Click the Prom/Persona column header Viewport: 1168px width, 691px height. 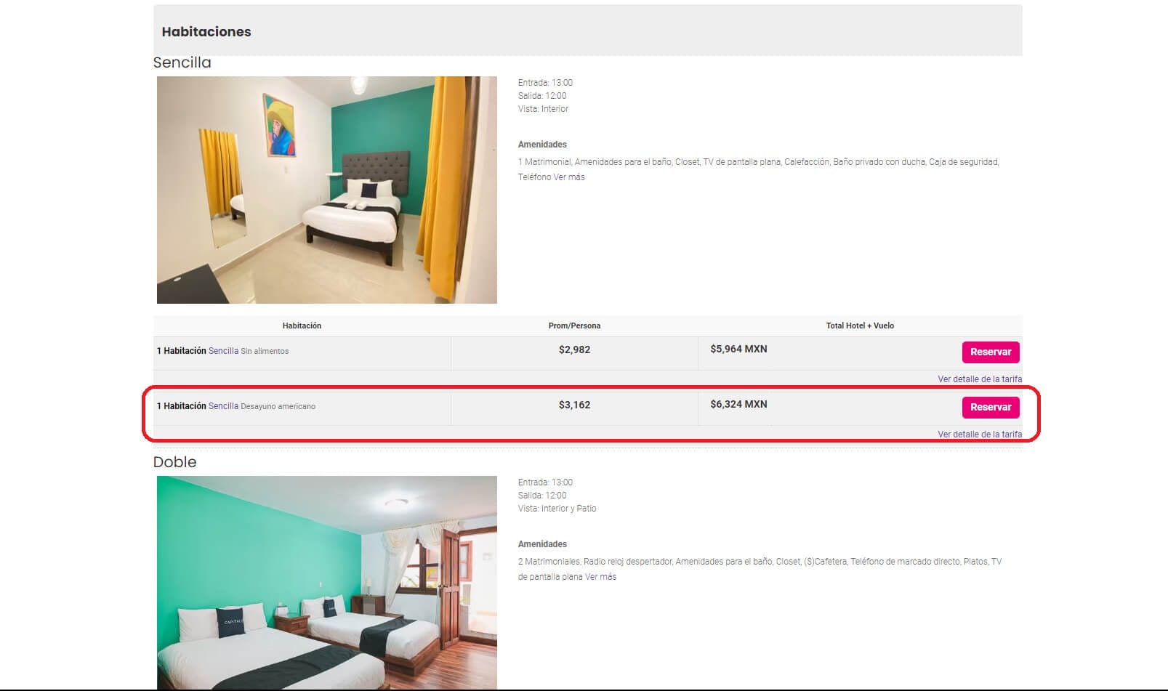click(574, 326)
